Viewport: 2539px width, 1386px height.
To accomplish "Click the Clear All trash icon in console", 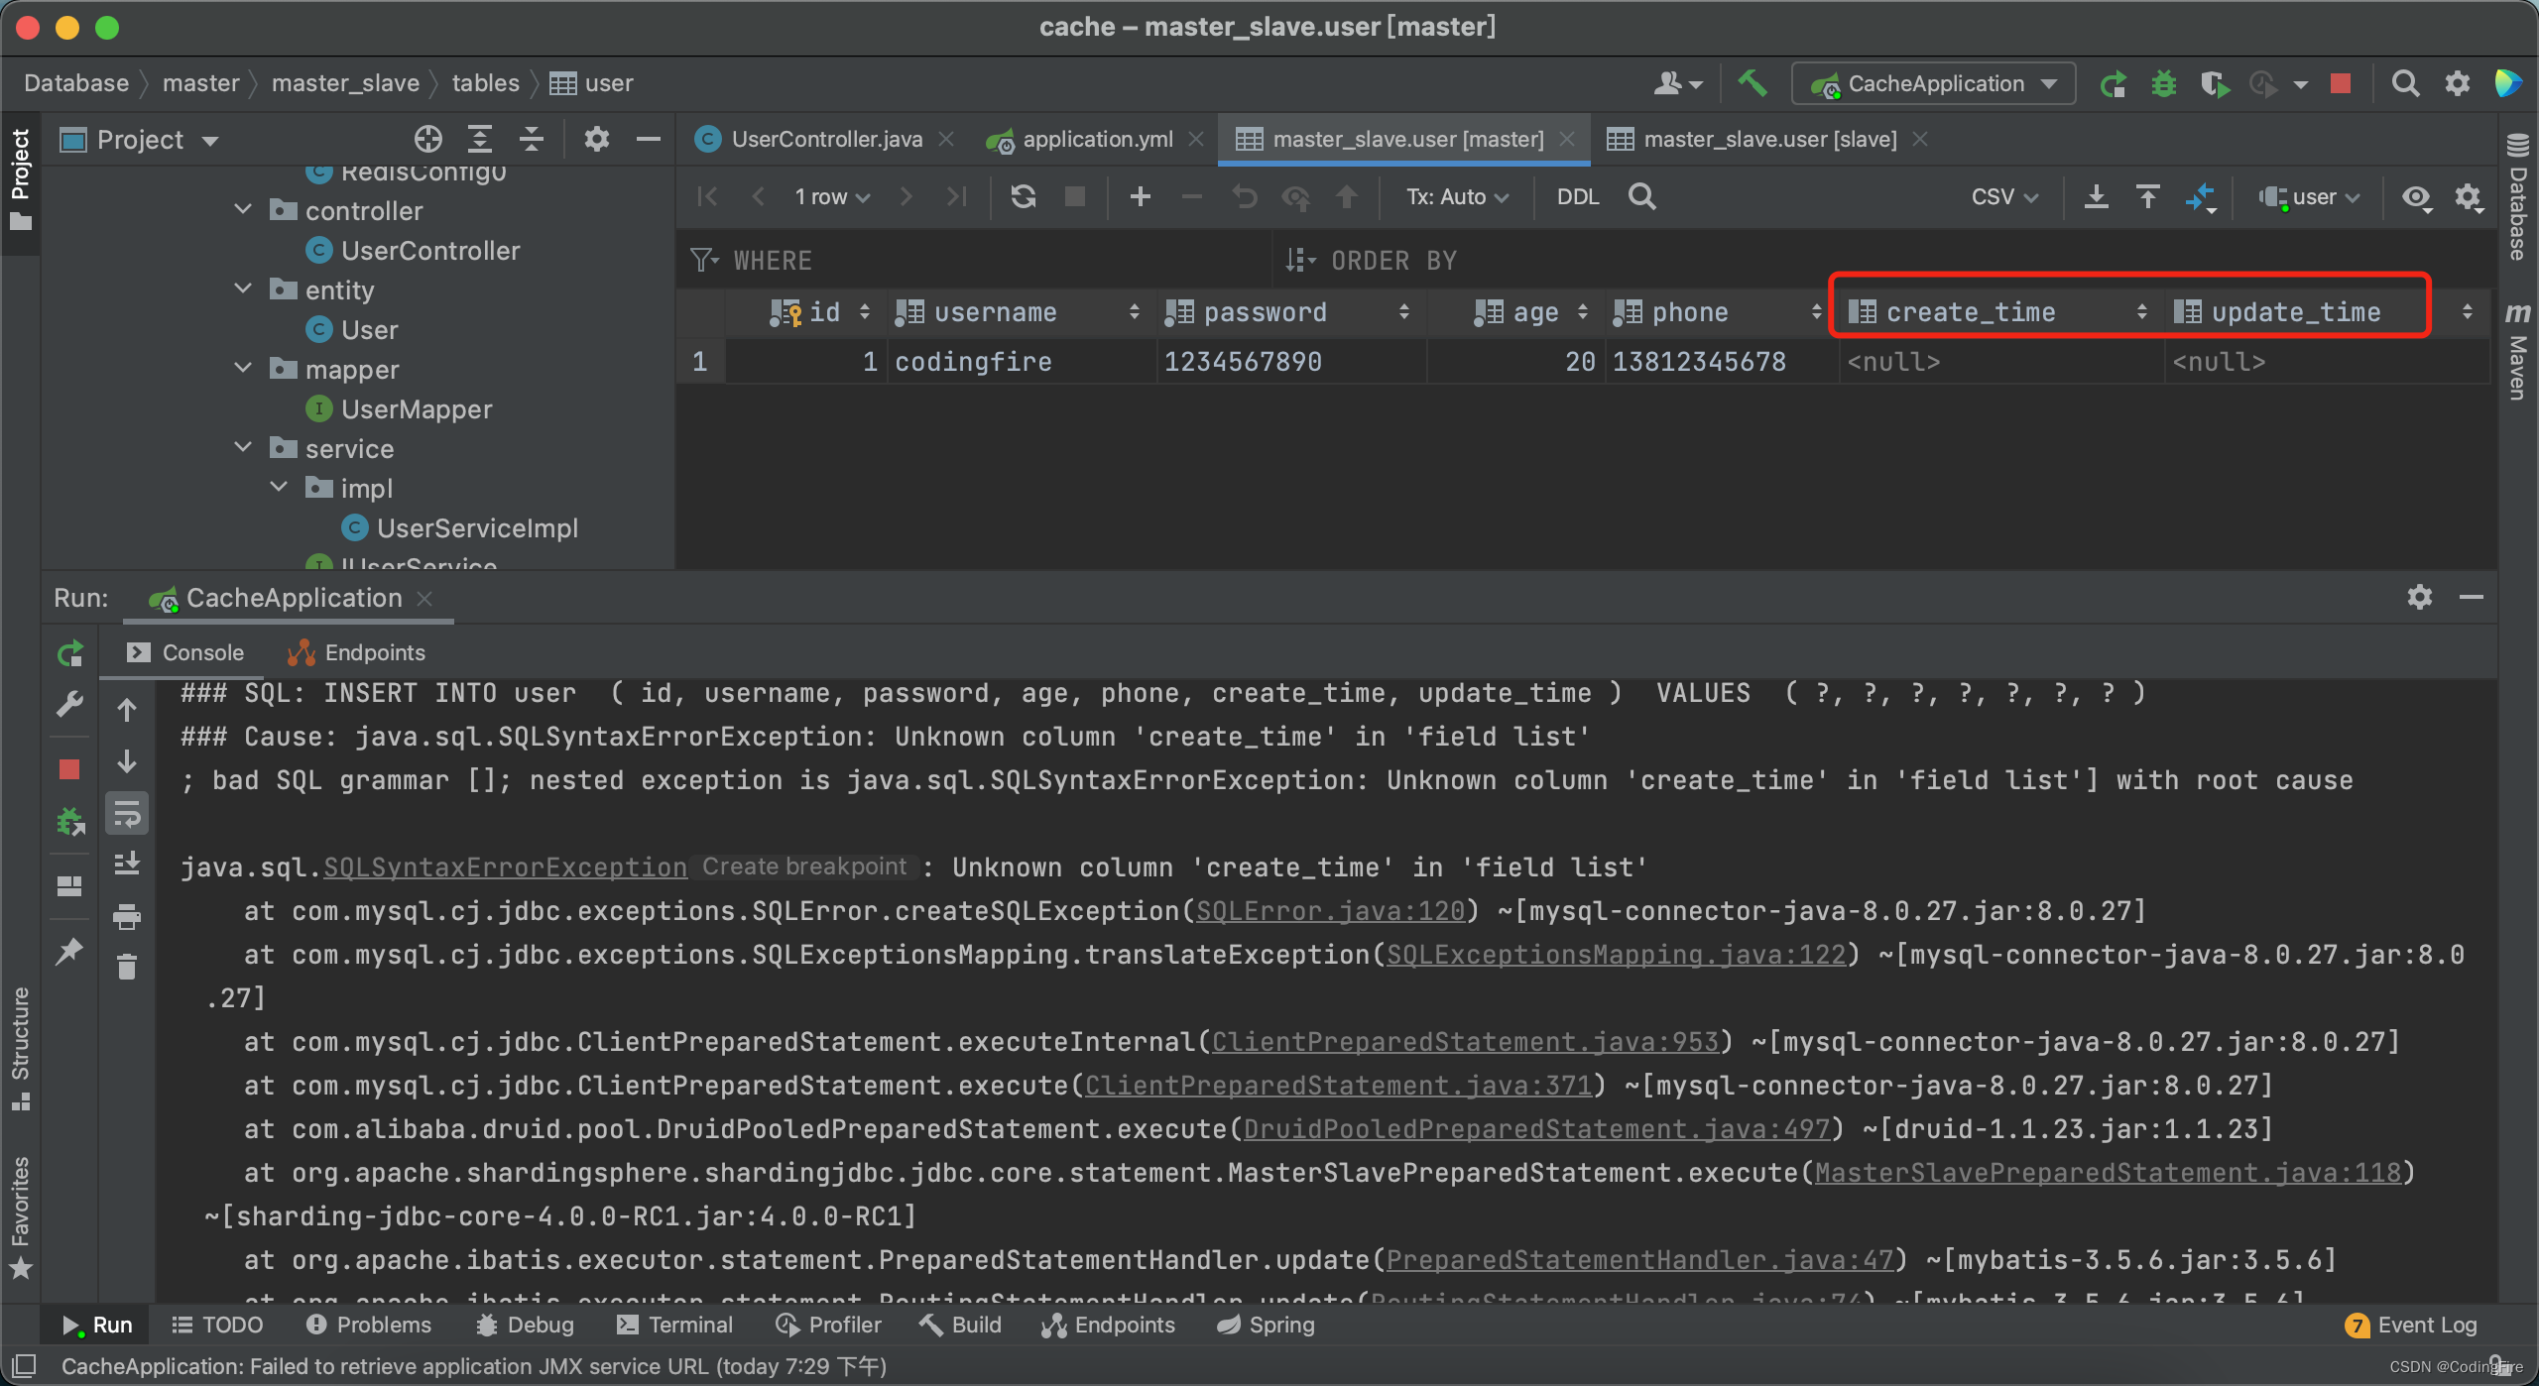I will (127, 967).
